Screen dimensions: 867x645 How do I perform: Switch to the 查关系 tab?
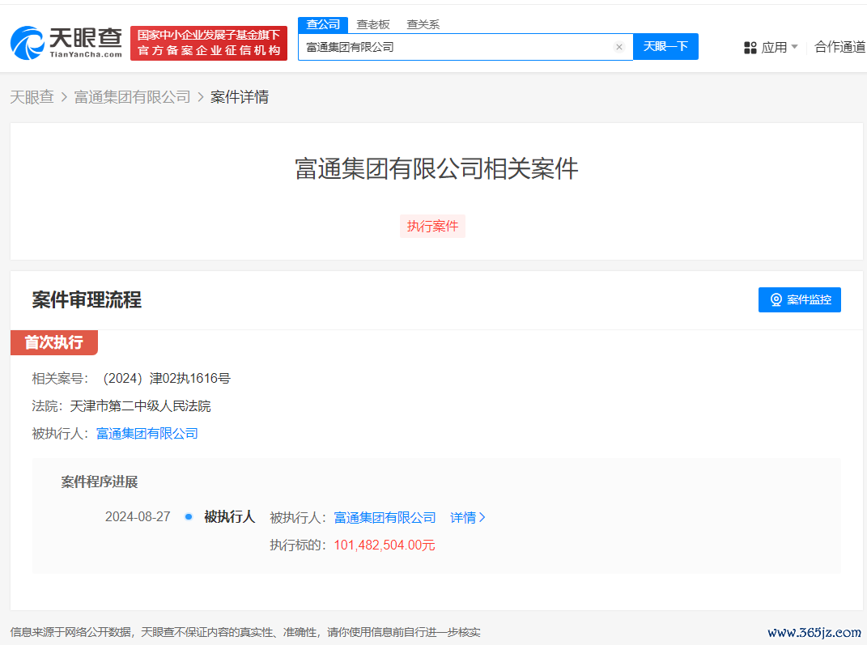423,24
